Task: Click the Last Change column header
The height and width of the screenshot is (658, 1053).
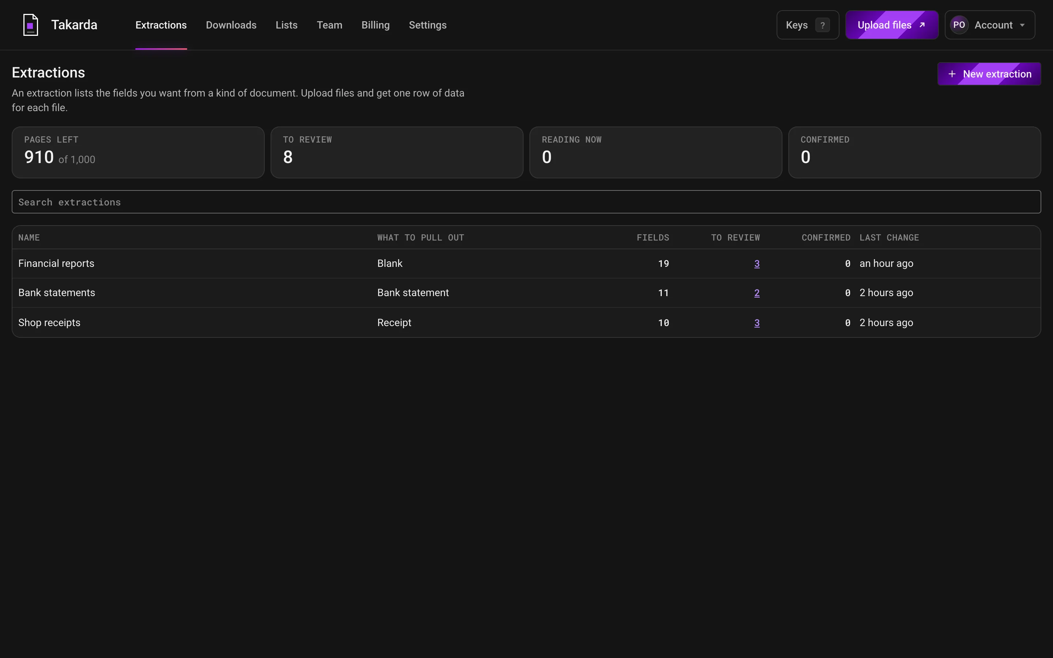Action: tap(889, 238)
